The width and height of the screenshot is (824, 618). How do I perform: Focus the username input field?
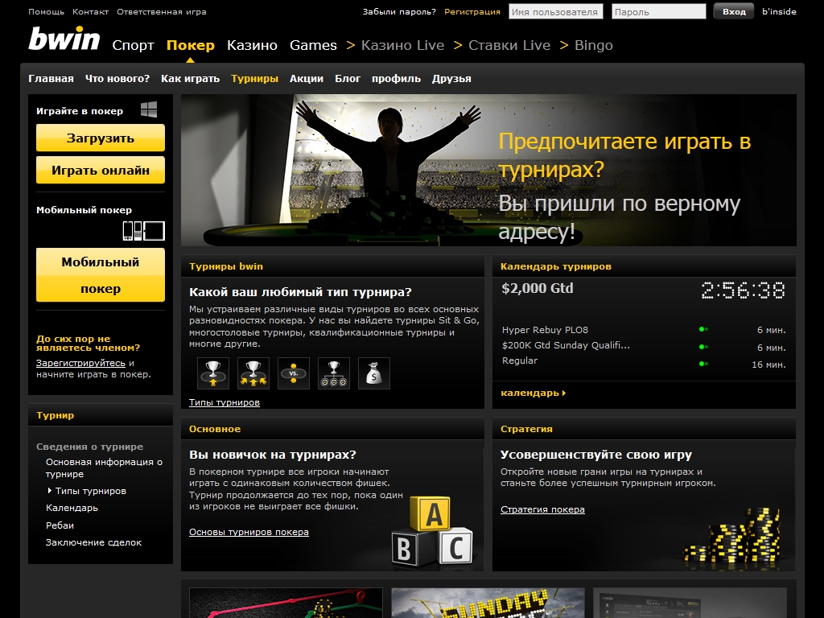click(x=555, y=12)
